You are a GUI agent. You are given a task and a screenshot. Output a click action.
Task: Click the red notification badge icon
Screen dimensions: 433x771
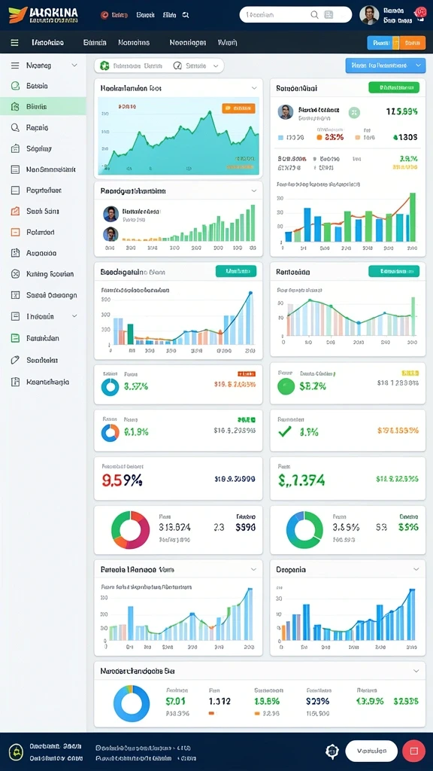[419, 13]
